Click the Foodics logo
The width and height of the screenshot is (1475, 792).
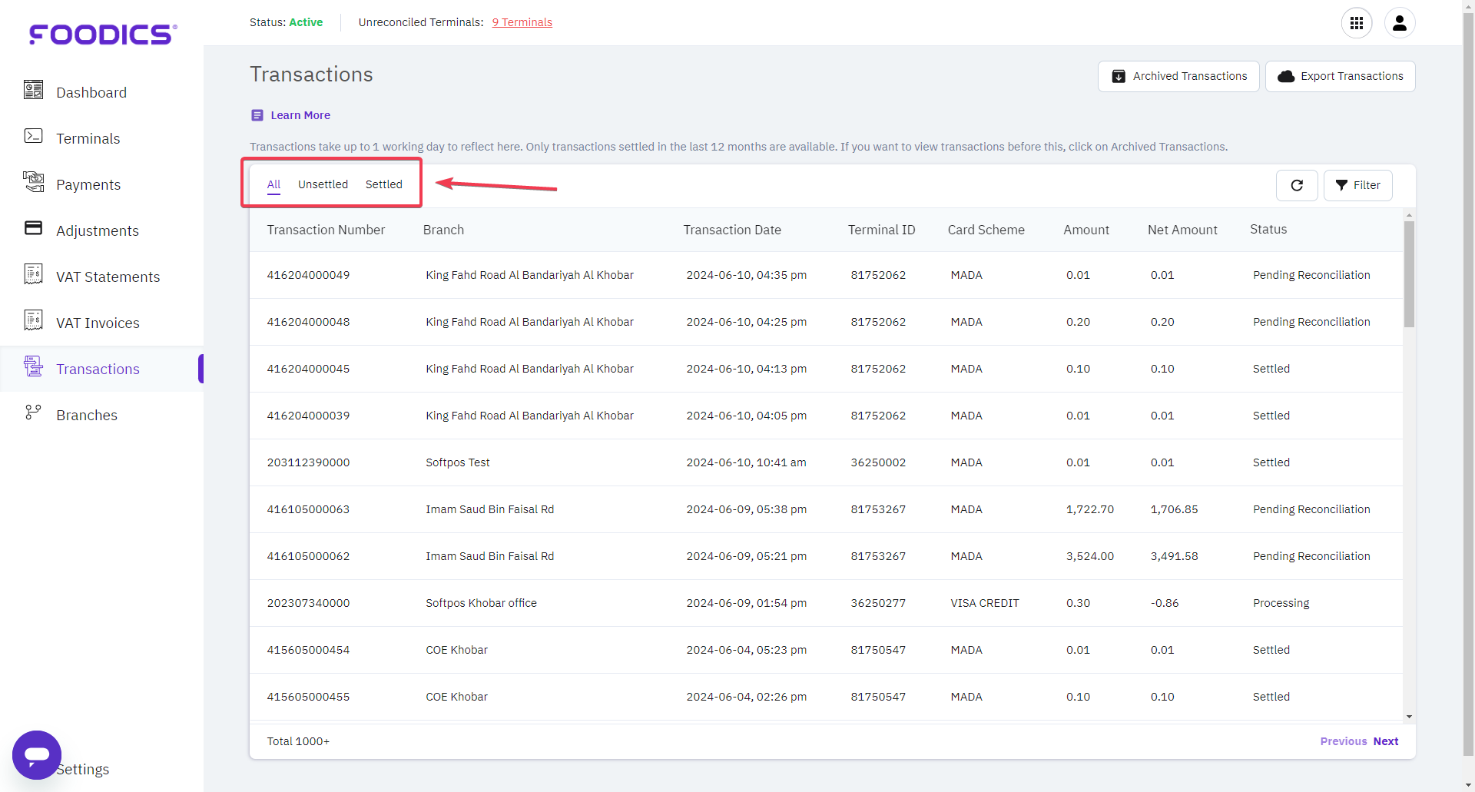[101, 34]
